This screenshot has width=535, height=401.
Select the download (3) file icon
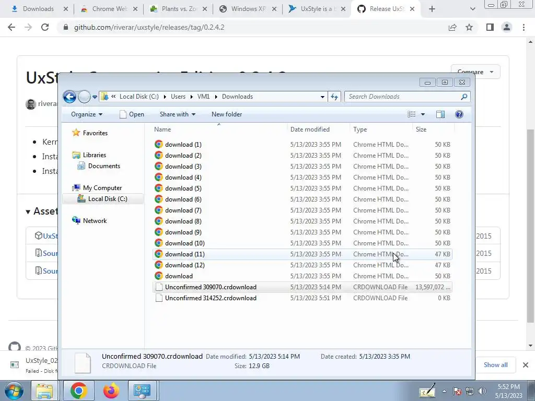[x=159, y=166]
